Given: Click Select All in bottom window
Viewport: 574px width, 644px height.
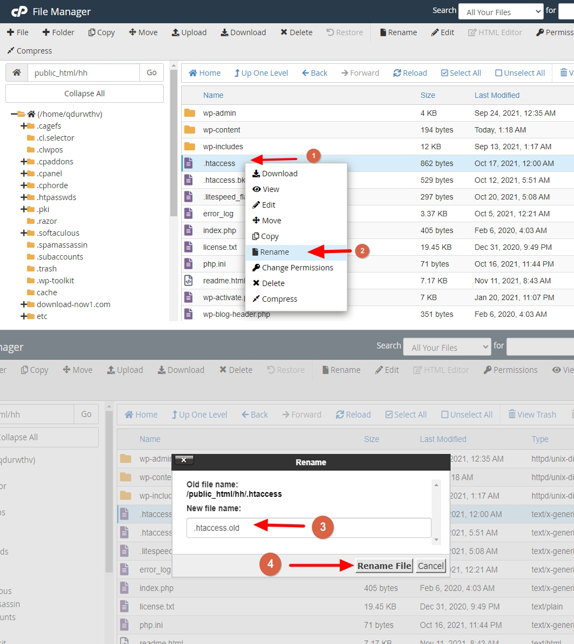Looking at the screenshot, I should coord(406,414).
